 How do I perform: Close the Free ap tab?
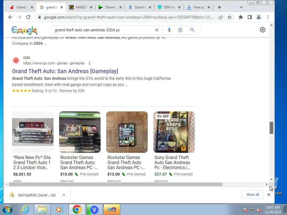(x=209, y=7)
